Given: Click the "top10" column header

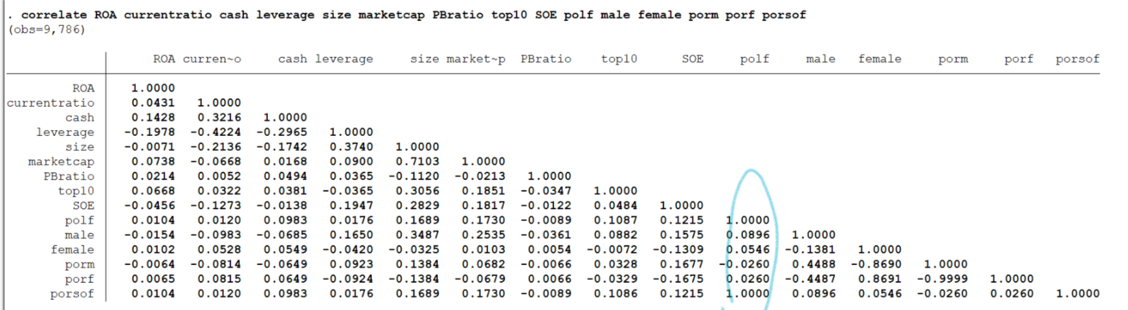Looking at the screenshot, I should [x=619, y=59].
